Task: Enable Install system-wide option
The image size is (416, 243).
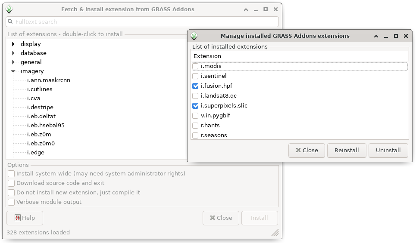Action: pos(11,174)
